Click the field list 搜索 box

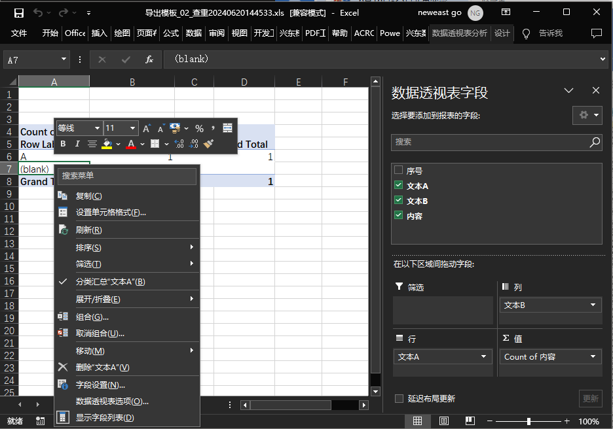pos(491,141)
